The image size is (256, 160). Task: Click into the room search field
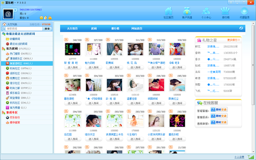(x=24, y=29)
